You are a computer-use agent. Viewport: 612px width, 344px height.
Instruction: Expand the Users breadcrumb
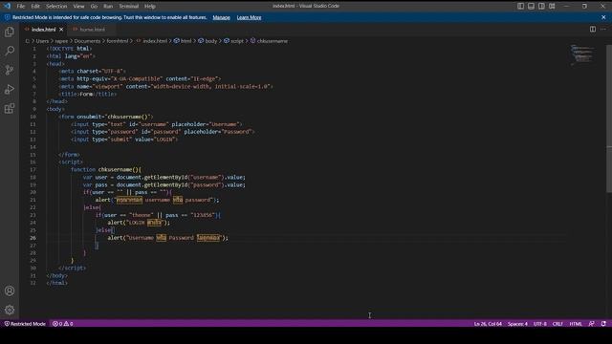[x=42, y=41]
